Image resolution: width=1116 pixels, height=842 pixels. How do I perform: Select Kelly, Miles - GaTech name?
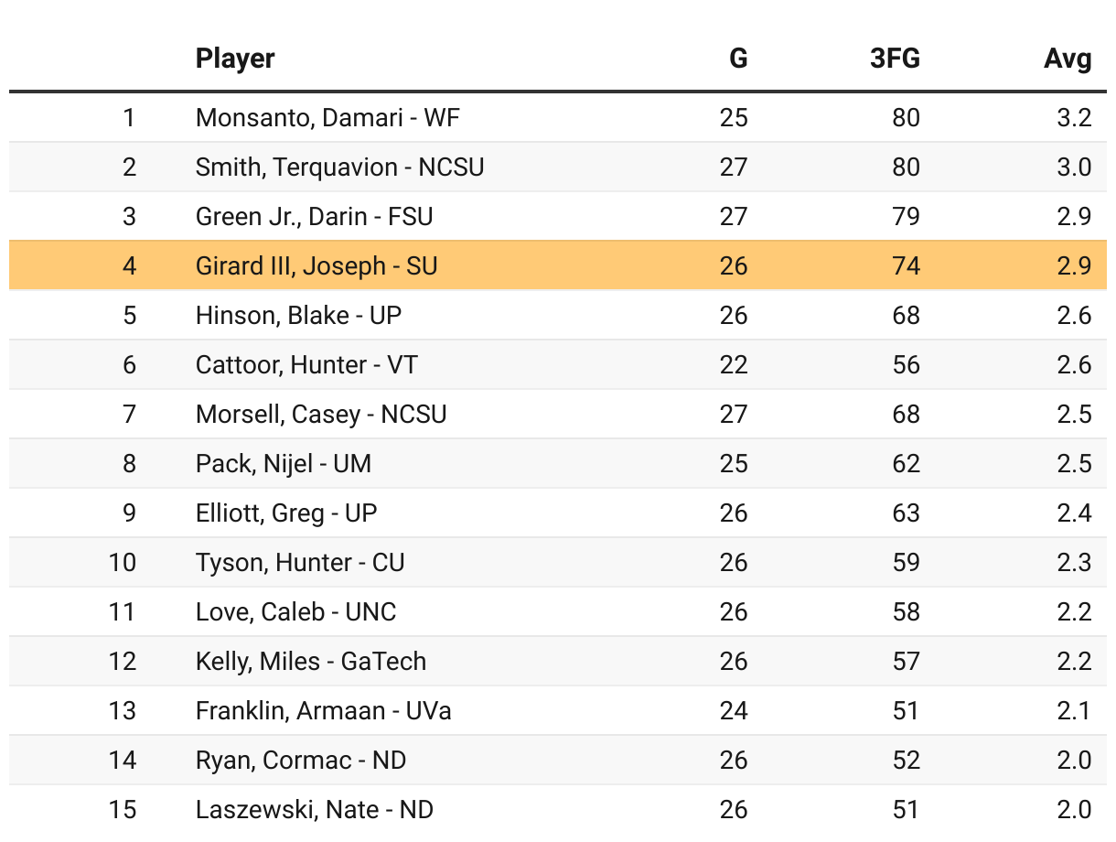tap(311, 662)
